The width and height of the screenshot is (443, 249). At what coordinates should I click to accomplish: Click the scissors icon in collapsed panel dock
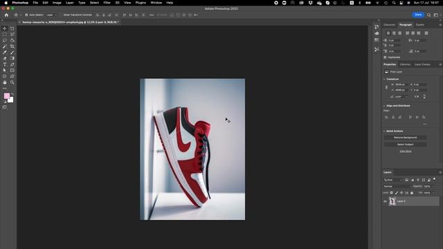[x=377, y=49]
